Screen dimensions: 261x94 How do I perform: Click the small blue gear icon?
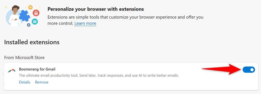pyautogui.click(x=29, y=25)
